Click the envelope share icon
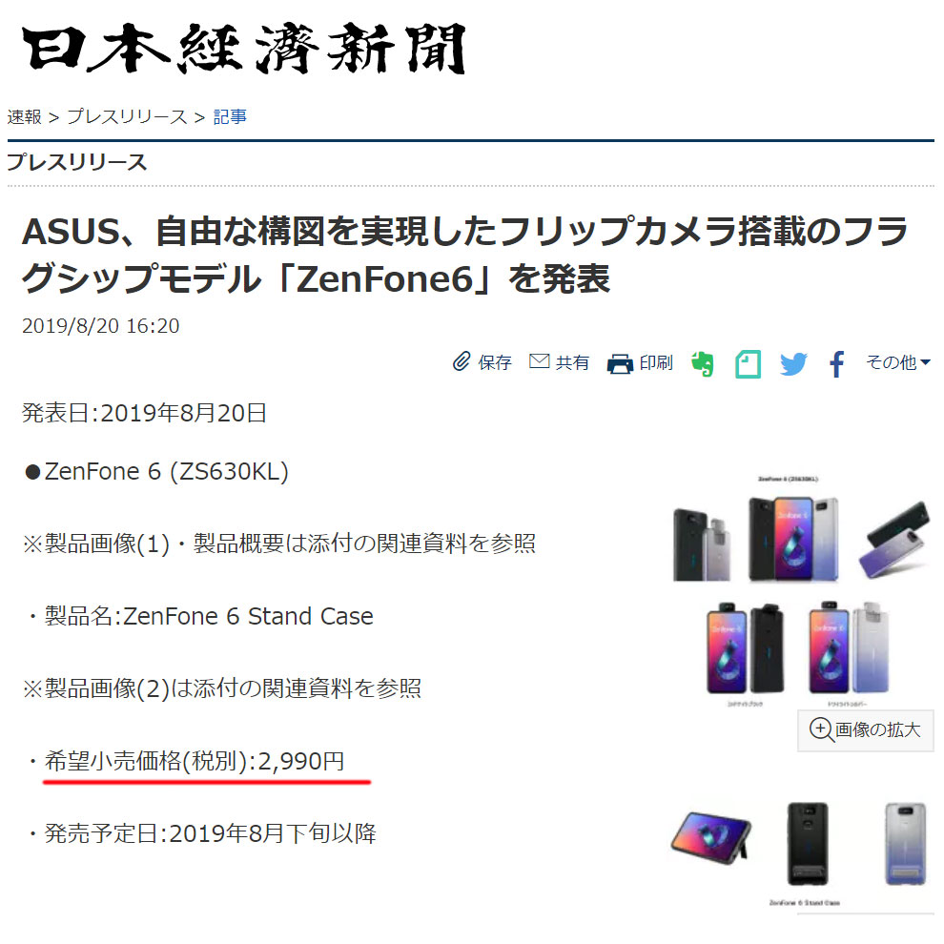This screenshot has width=944, height=944. point(539,361)
